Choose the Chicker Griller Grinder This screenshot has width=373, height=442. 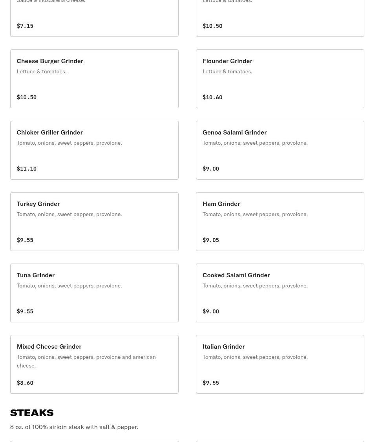(94, 150)
